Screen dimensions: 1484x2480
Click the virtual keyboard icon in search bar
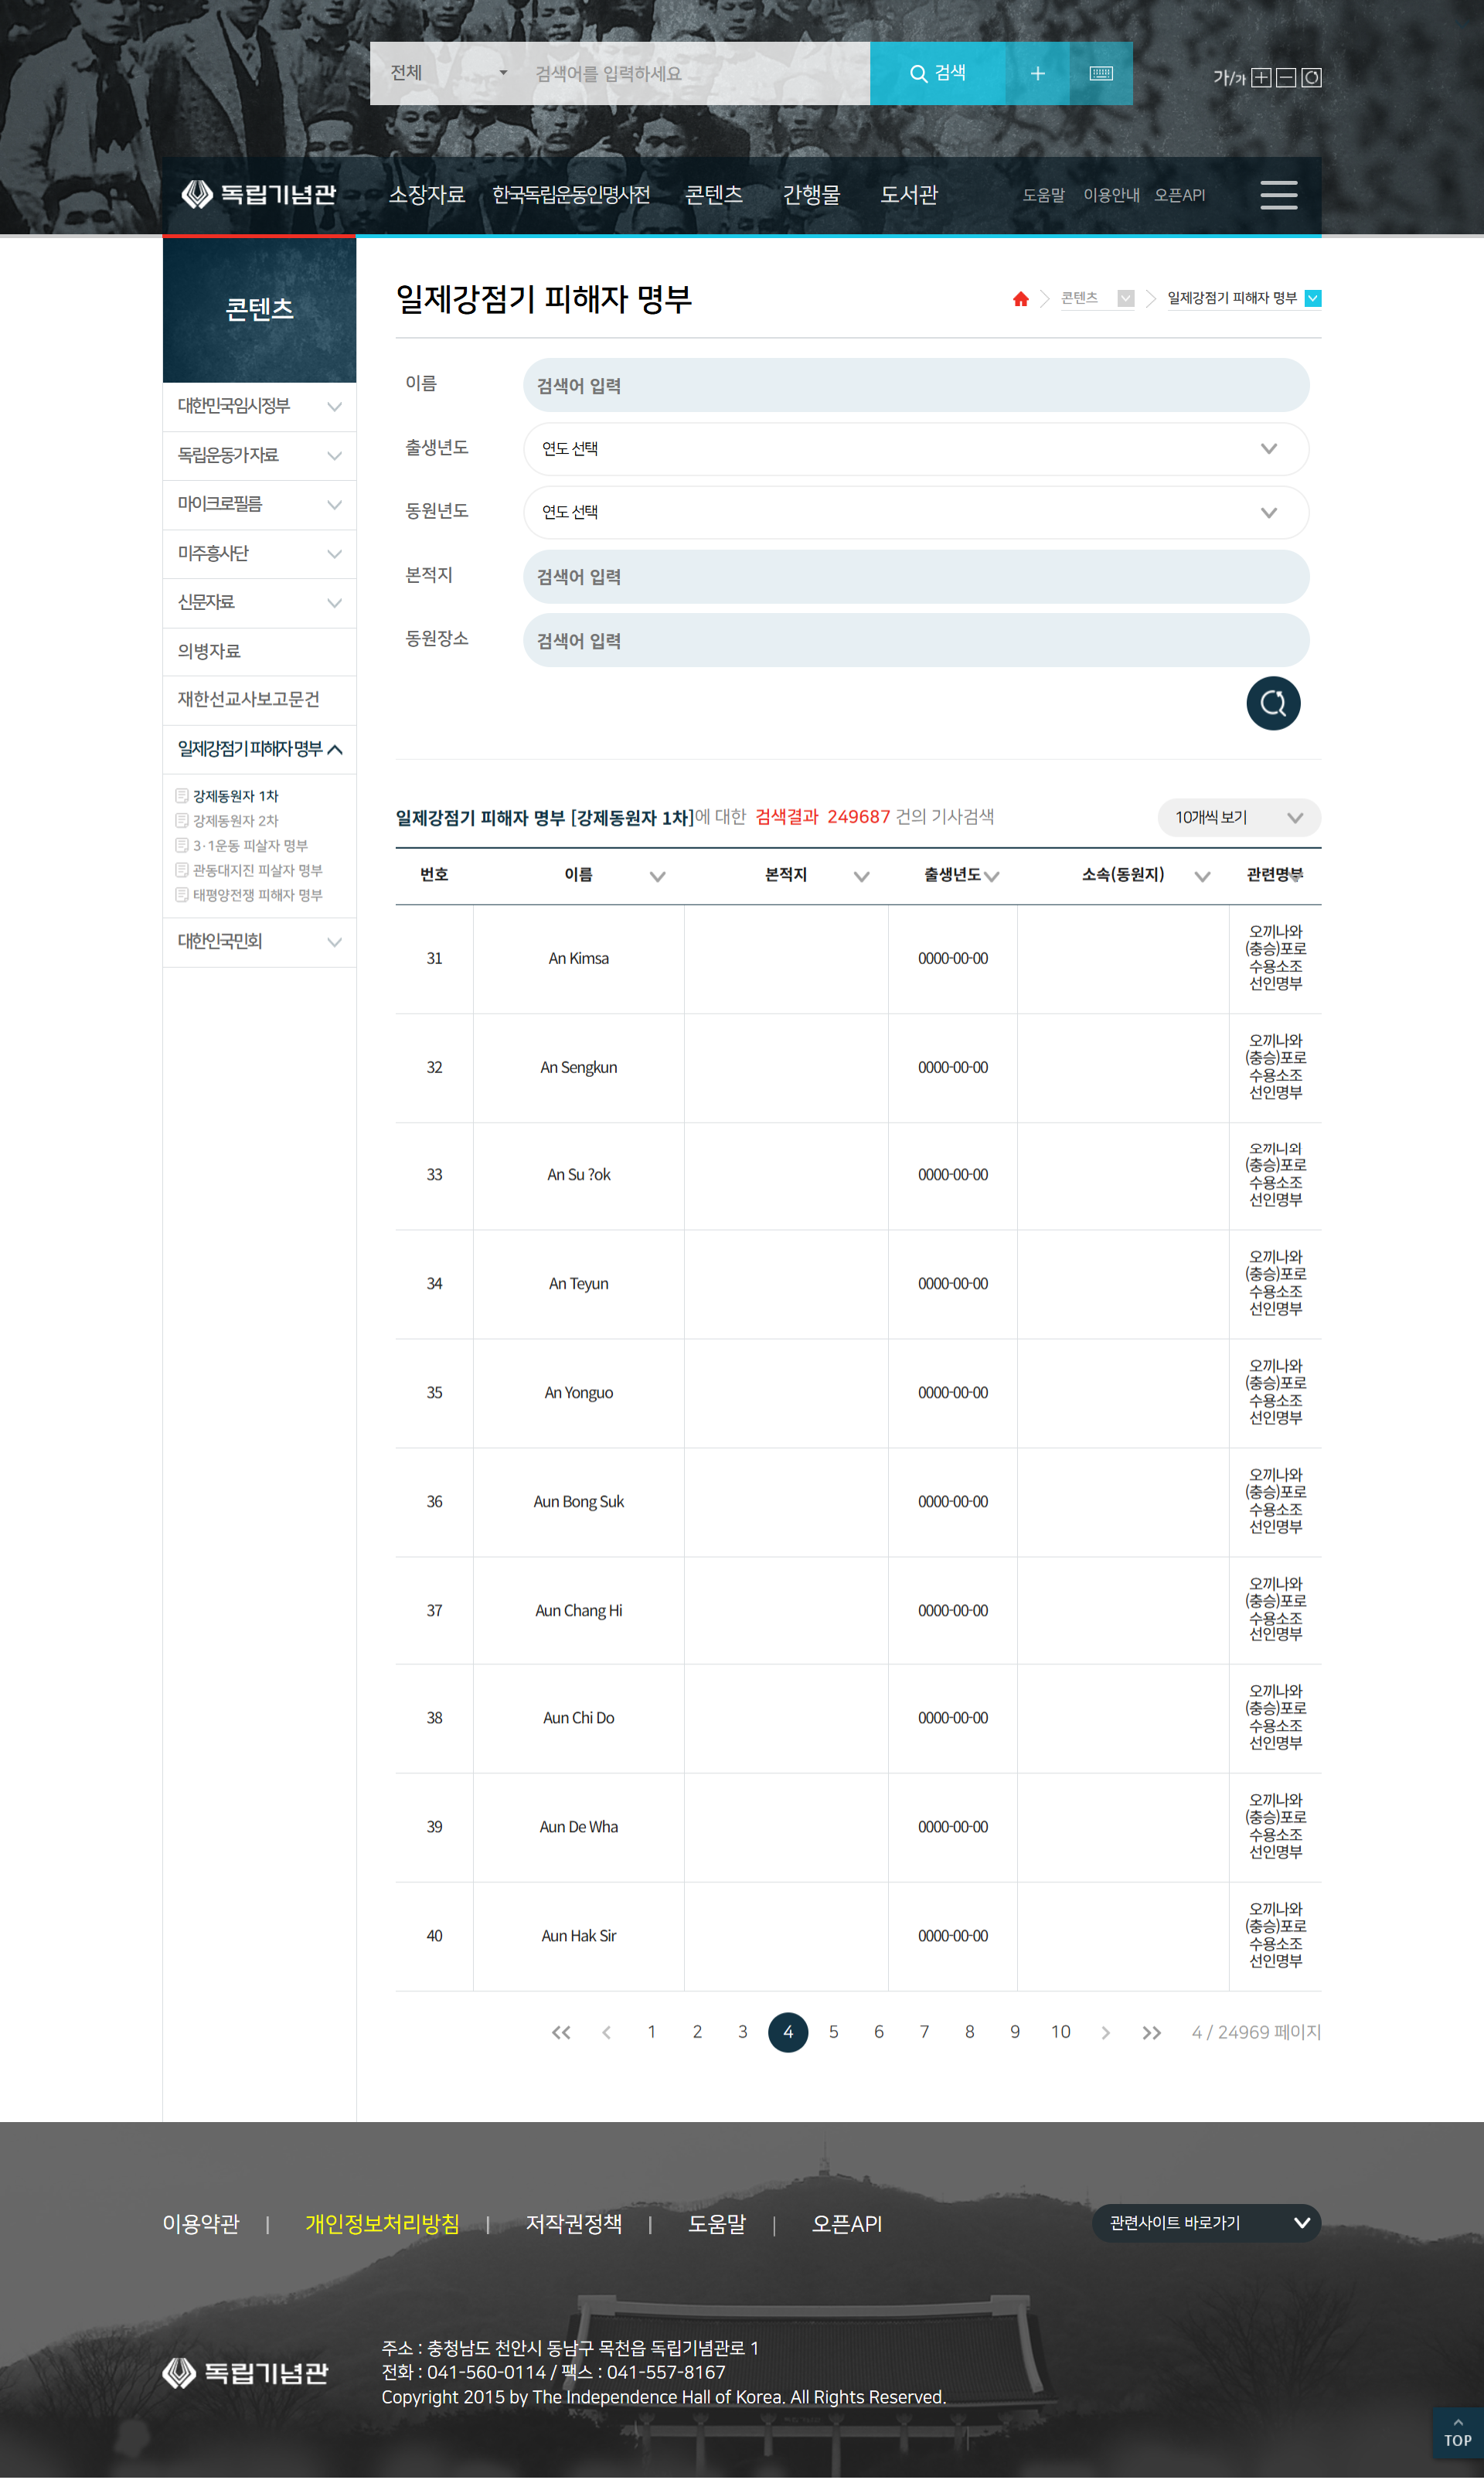[x=1100, y=73]
